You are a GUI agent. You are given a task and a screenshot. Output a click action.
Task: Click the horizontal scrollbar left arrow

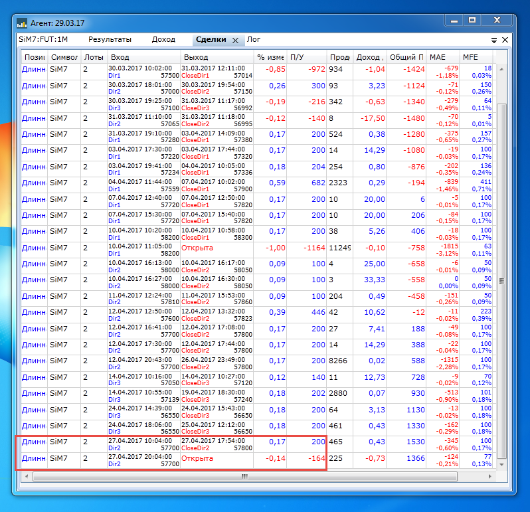pyautogui.click(x=27, y=476)
